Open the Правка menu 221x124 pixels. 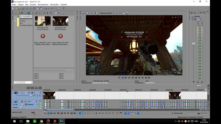(21, 4)
